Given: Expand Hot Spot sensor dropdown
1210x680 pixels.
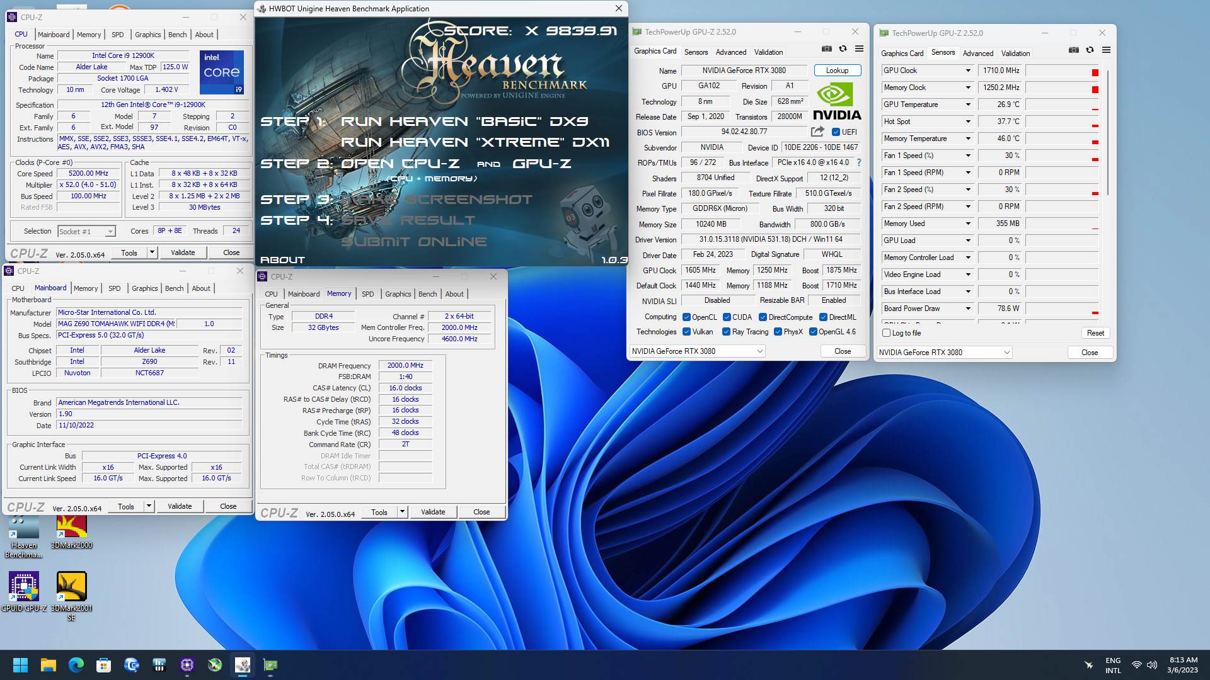Looking at the screenshot, I should point(968,122).
